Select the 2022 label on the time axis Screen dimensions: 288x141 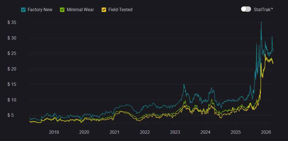pyautogui.click(x=145, y=132)
